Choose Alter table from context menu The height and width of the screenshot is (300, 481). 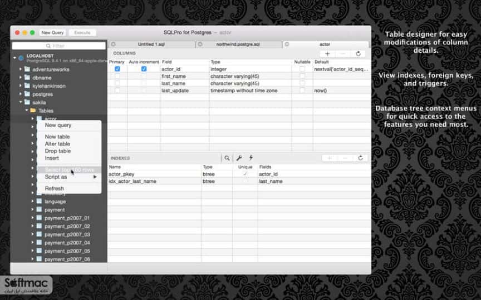click(70, 144)
